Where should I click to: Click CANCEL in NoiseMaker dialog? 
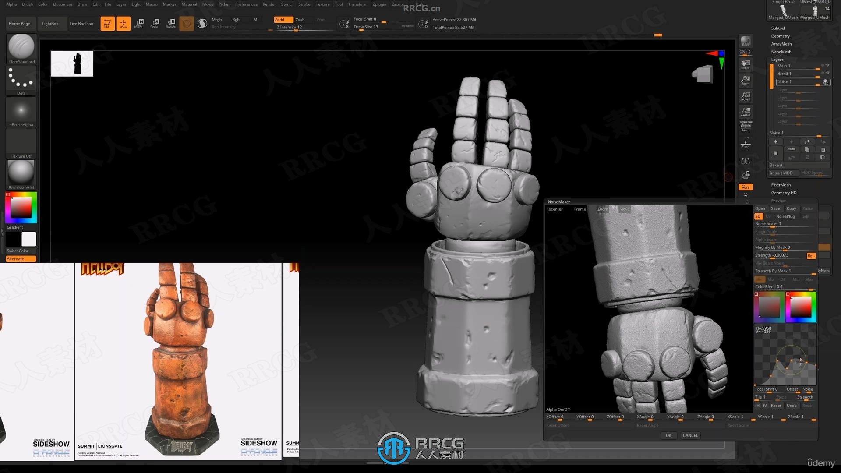pos(690,435)
